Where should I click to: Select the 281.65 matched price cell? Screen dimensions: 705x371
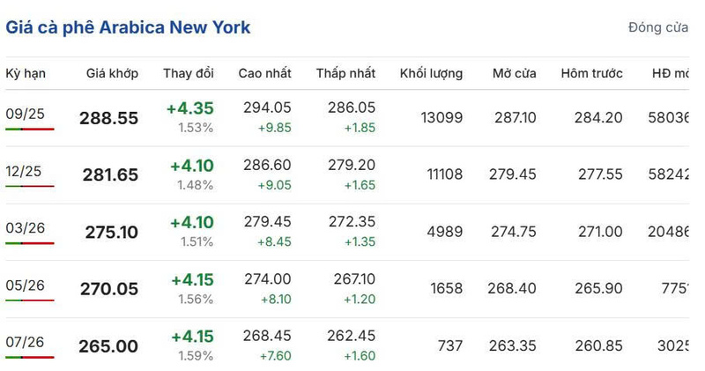pyautogui.click(x=110, y=175)
